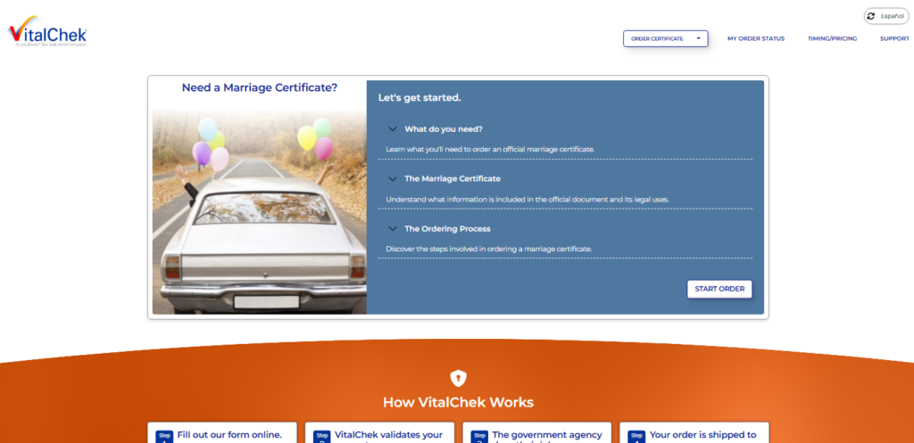Click the 'Need a Marriage Certificate?' heading
The image size is (914, 443).
[x=259, y=87]
